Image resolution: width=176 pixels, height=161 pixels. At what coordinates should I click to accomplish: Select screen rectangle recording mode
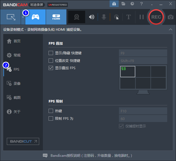click(11, 17)
